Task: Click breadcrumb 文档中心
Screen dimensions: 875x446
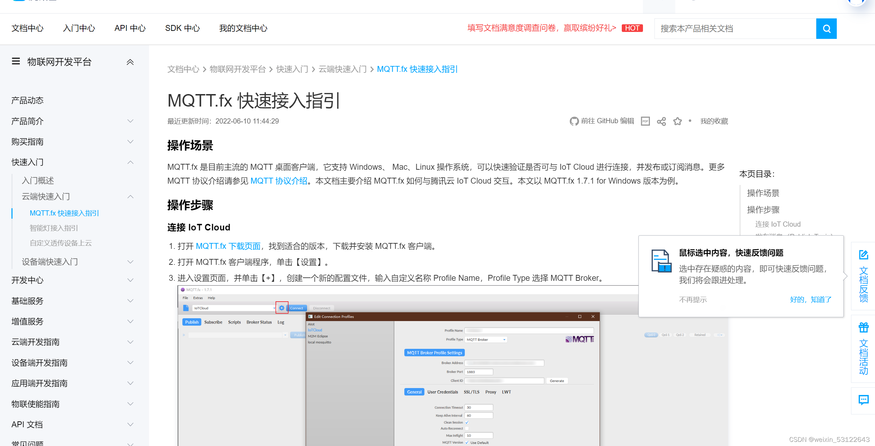Action: (183, 69)
